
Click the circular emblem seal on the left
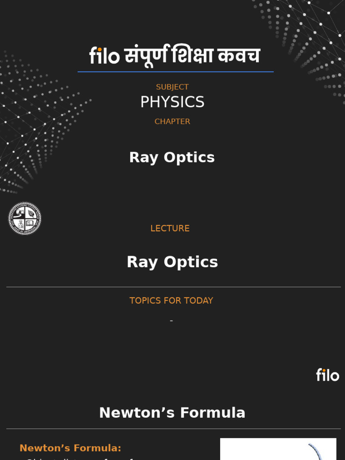point(25,218)
